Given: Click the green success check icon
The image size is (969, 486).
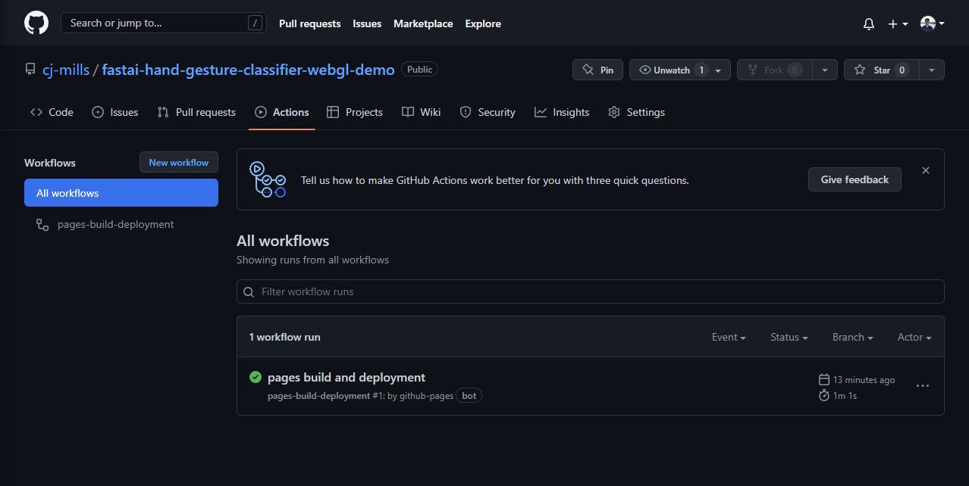Looking at the screenshot, I should [256, 377].
